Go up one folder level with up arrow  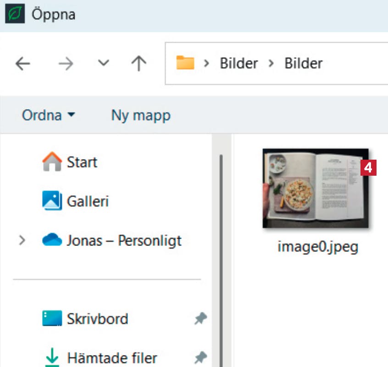click(x=139, y=63)
